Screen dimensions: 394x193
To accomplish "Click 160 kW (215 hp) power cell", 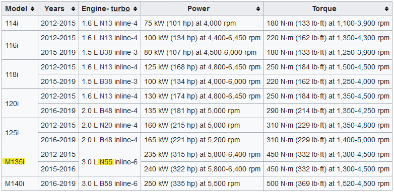I will [x=202, y=125].
